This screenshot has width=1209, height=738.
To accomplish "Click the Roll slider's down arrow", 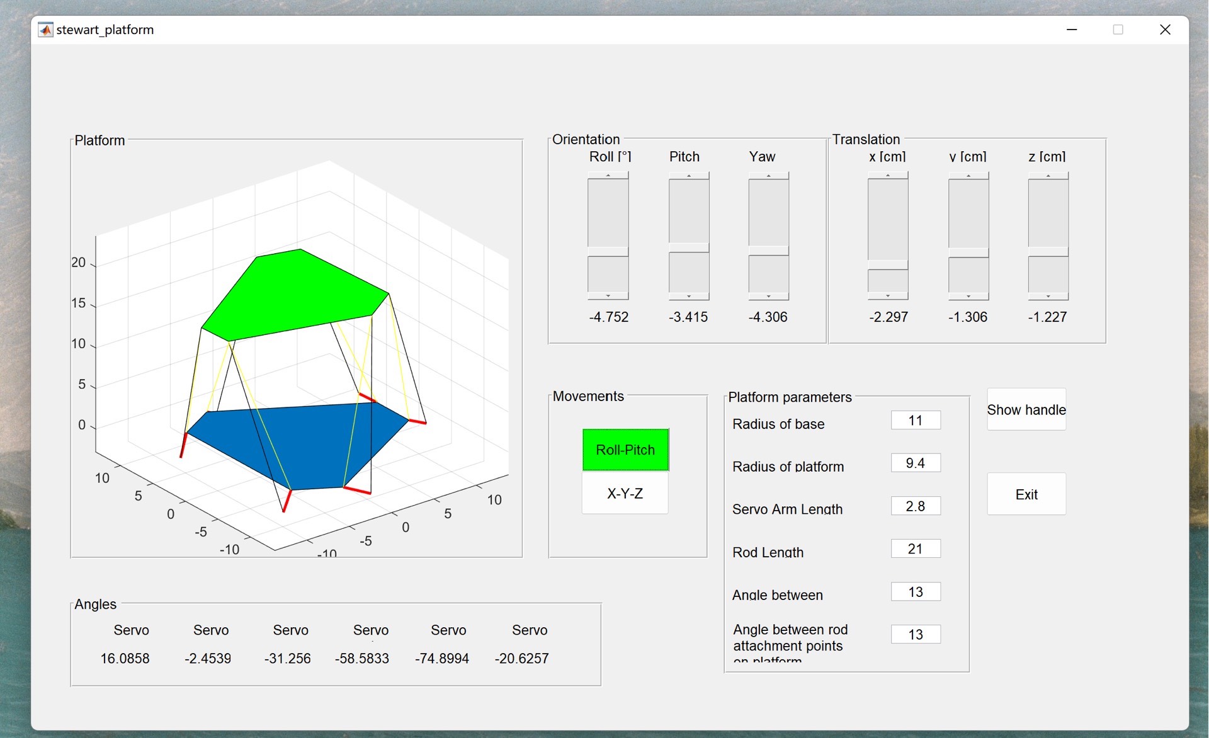I will [608, 296].
